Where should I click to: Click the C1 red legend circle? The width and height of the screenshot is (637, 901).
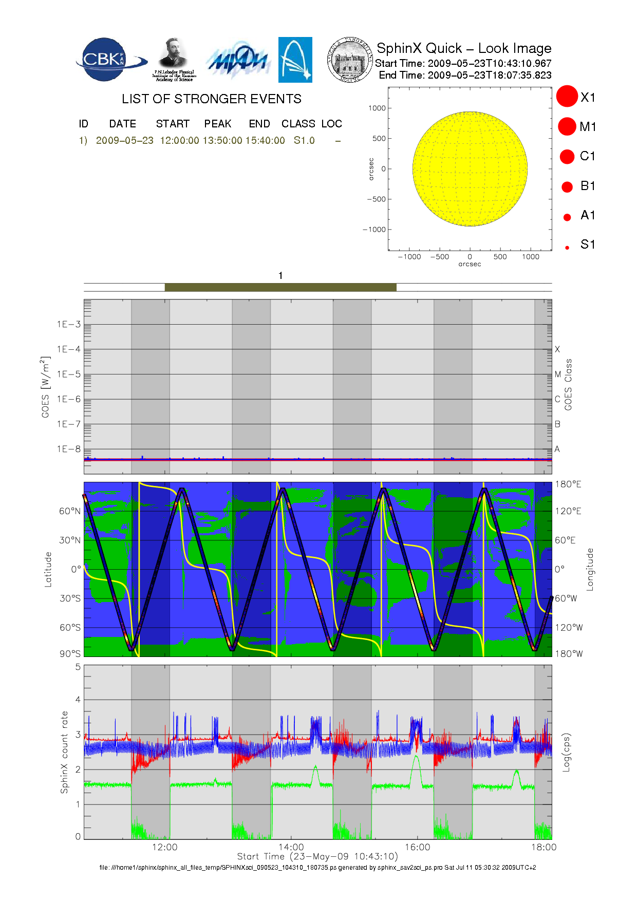[567, 156]
